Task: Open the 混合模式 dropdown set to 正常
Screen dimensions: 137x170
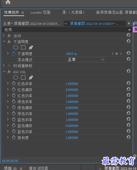Action: (86, 59)
